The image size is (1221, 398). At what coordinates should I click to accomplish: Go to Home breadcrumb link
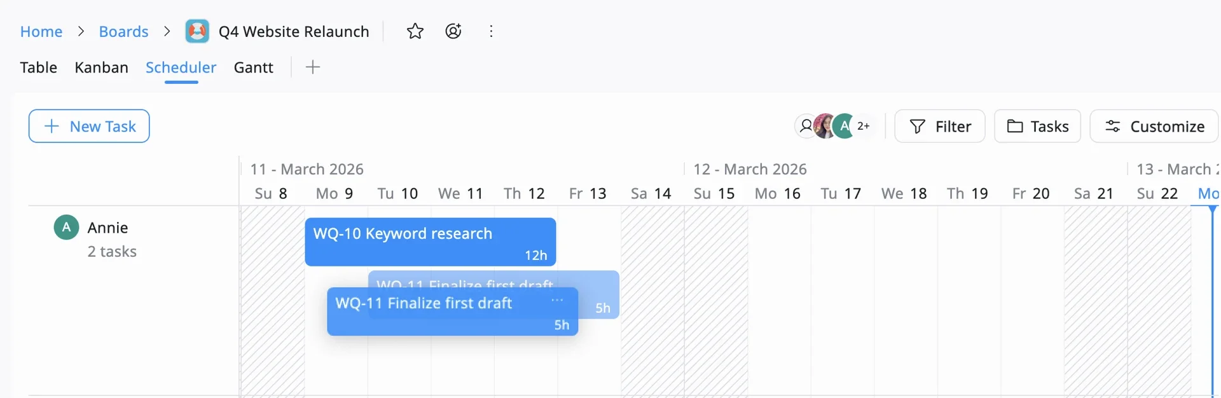click(x=41, y=31)
